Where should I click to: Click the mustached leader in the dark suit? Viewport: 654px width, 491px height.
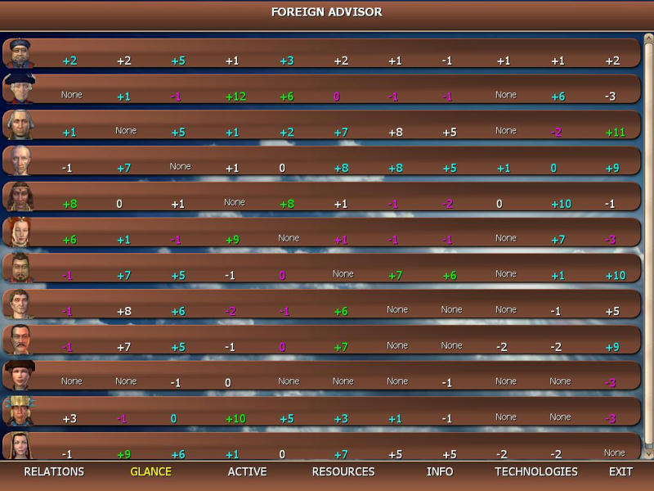point(18,340)
